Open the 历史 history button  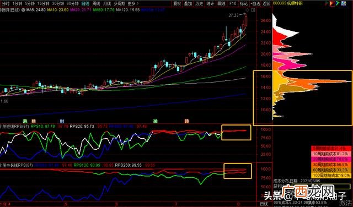pyautogui.click(x=199, y=4)
